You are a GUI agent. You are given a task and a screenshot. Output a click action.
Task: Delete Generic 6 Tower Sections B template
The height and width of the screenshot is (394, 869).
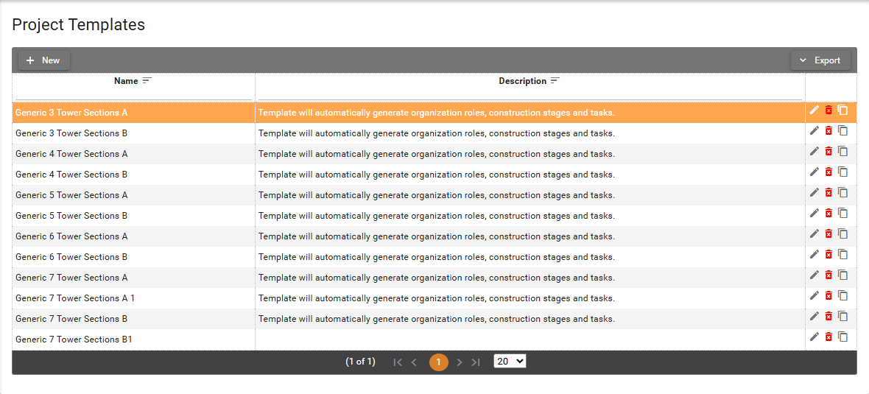click(x=828, y=254)
